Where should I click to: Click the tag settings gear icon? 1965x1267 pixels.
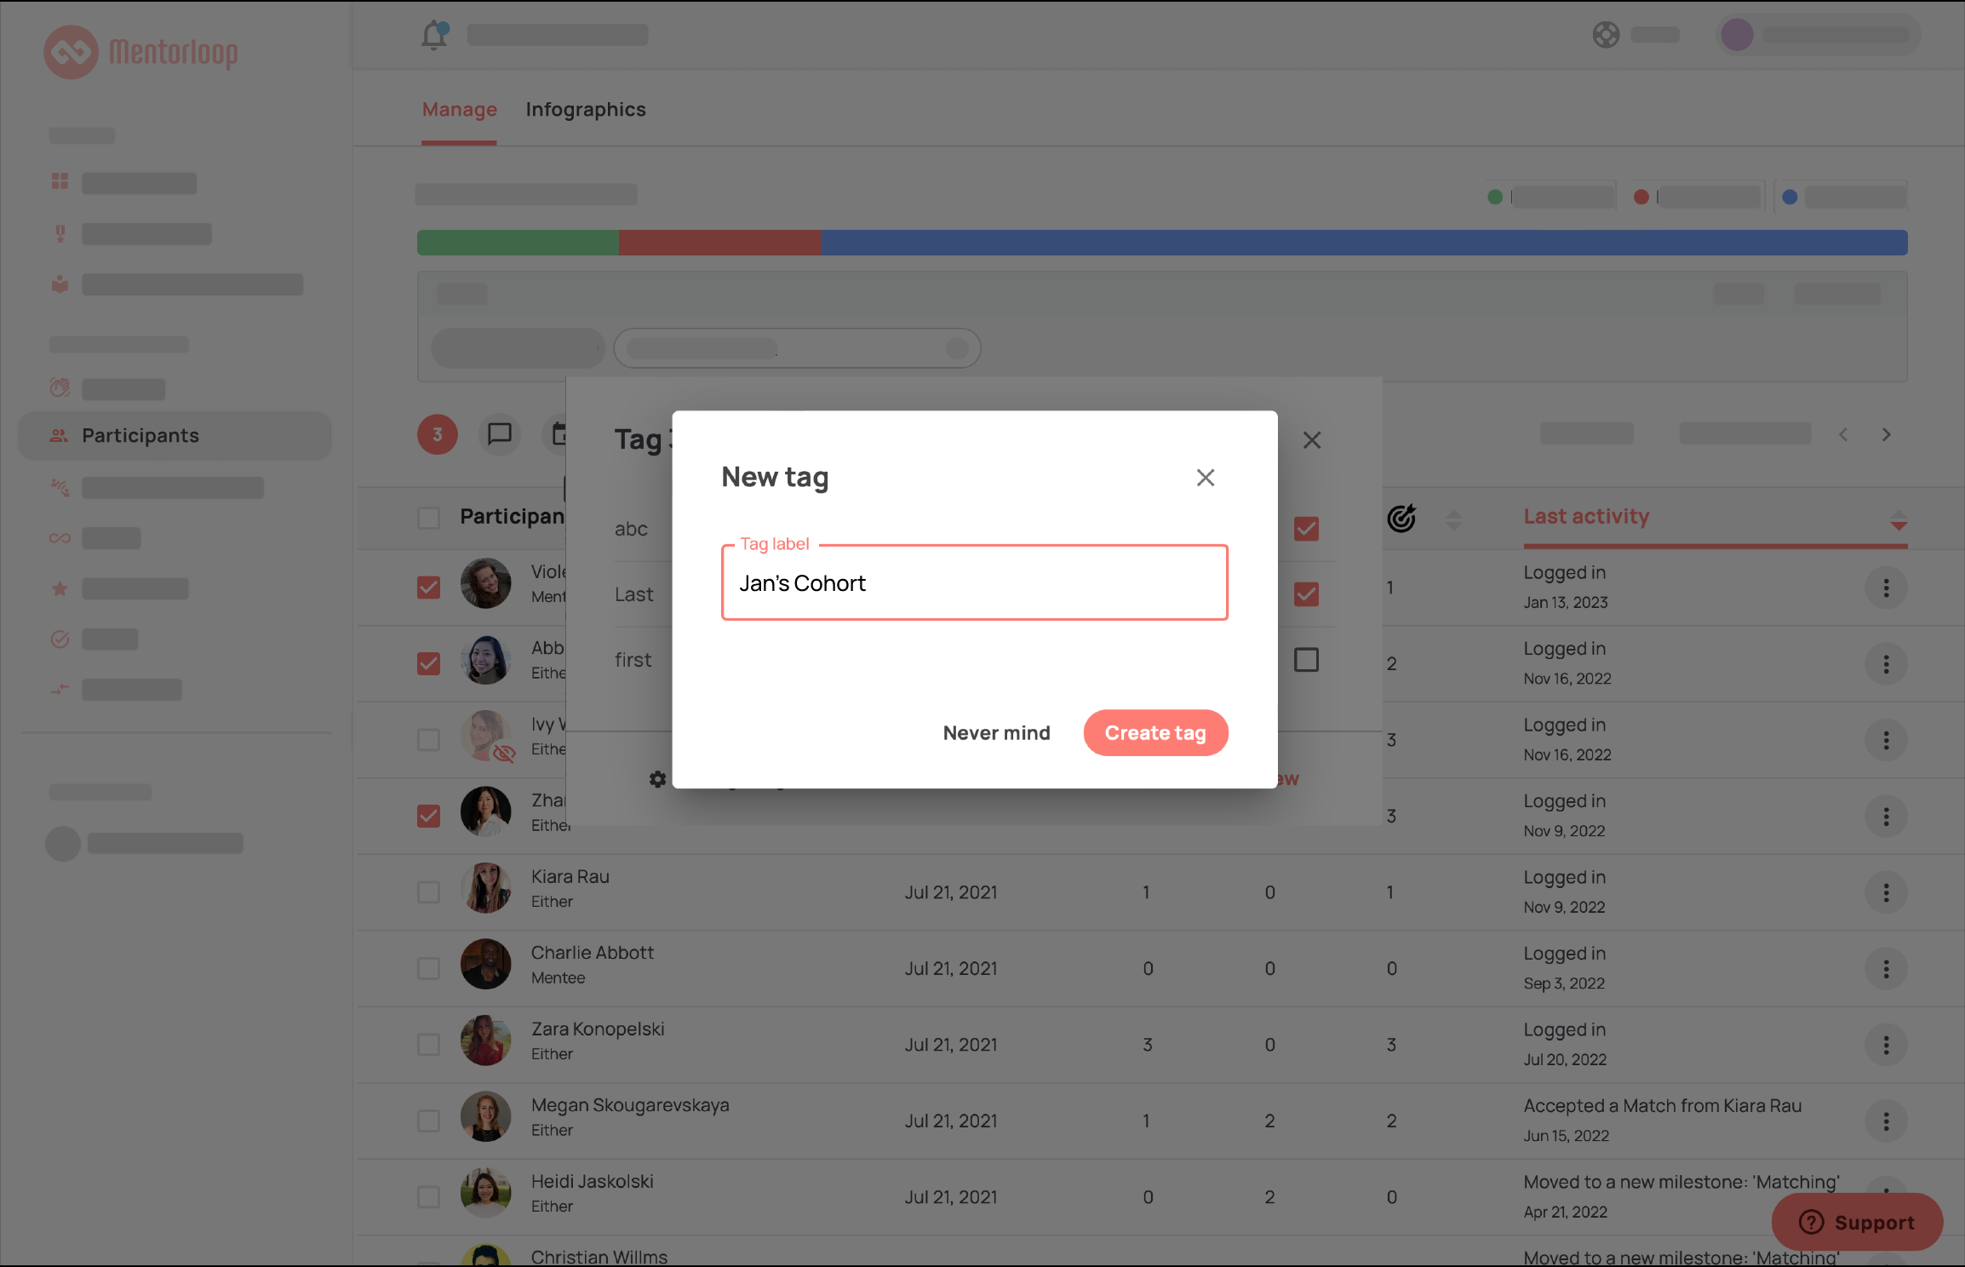coord(657,778)
